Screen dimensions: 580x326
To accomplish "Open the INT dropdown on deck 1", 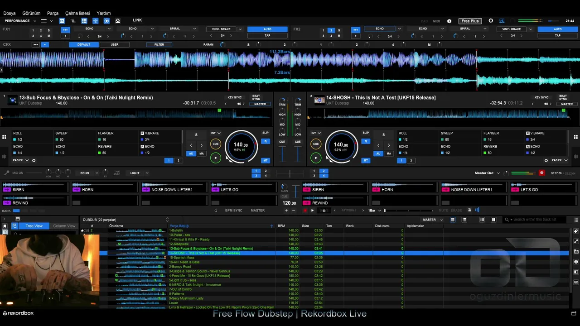I will [216, 133].
